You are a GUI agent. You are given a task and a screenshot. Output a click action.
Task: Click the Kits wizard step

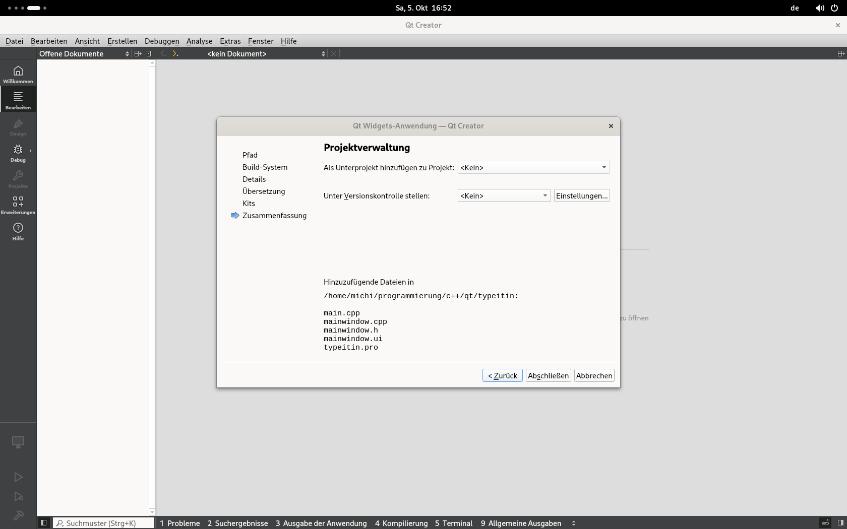coord(249,204)
